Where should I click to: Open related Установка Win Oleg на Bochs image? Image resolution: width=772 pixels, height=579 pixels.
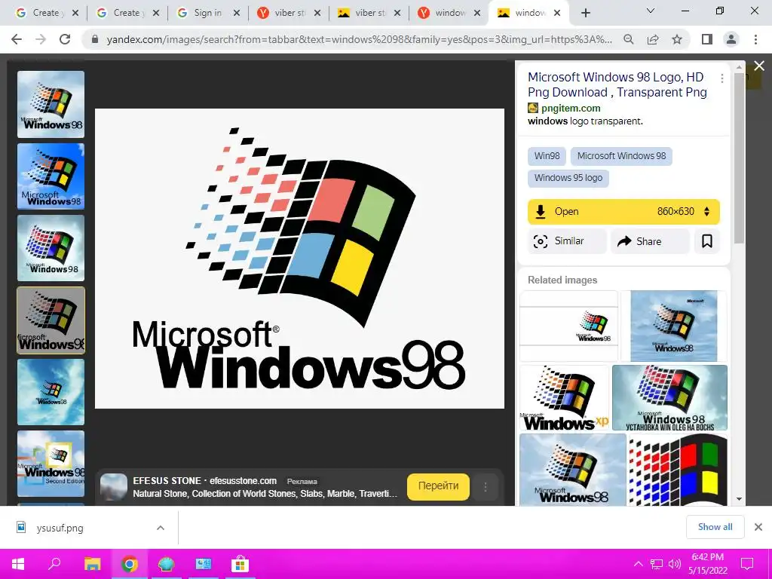pos(669,398)
